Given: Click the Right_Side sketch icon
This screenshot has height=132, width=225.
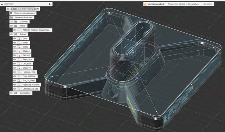Looking at the screenshot, I should (x=19, y=59).
